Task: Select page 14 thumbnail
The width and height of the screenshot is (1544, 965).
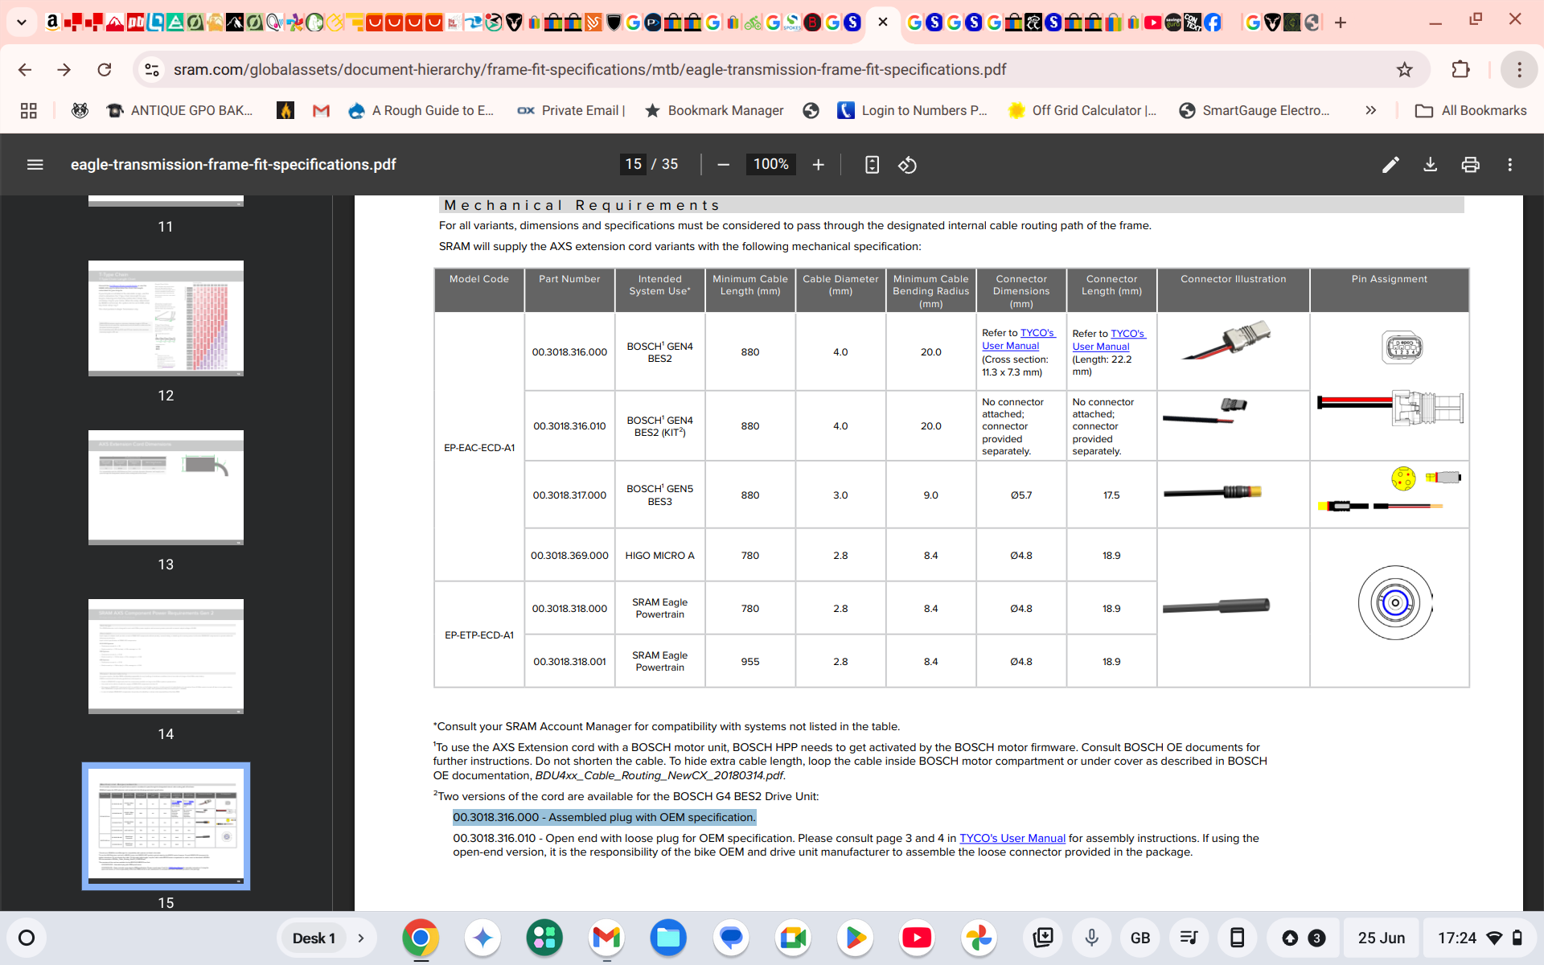Action: (x=166, y=656)
